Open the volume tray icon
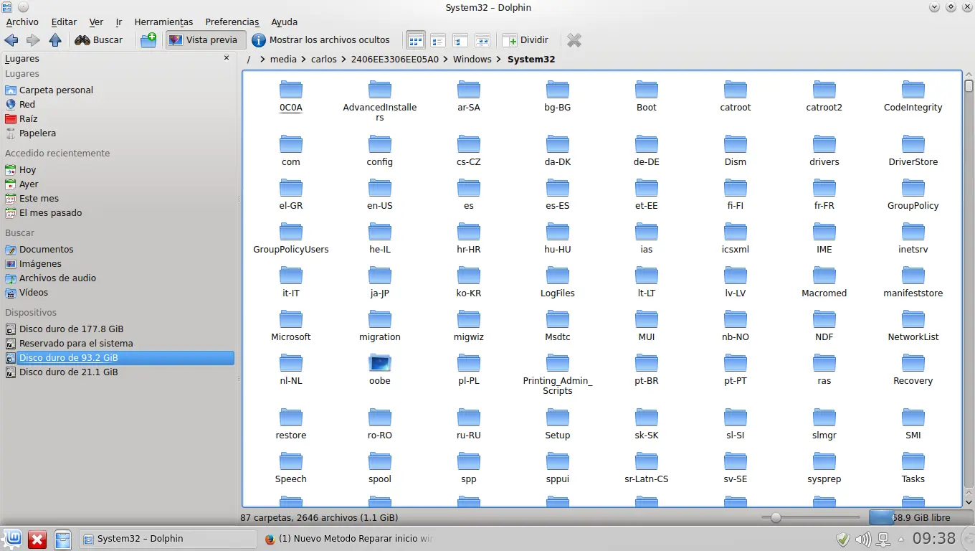 [863, 539]
